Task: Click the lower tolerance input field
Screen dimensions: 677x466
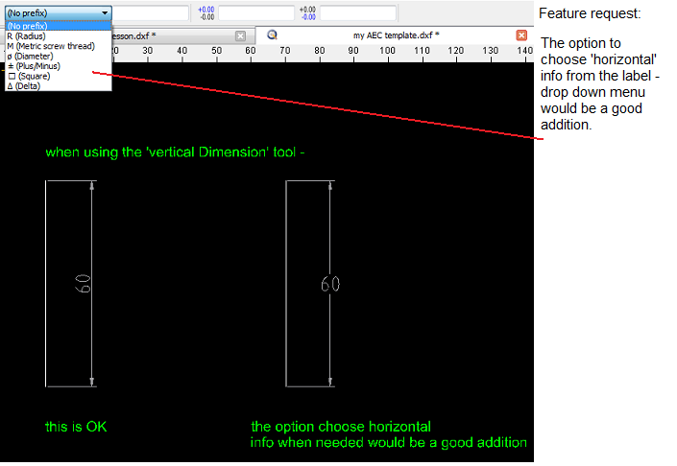Action: point(358,12)
